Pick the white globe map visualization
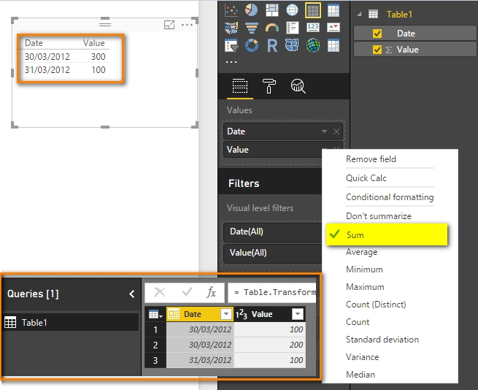The height and width of the screenshot is (390, 478). (293, 10)
